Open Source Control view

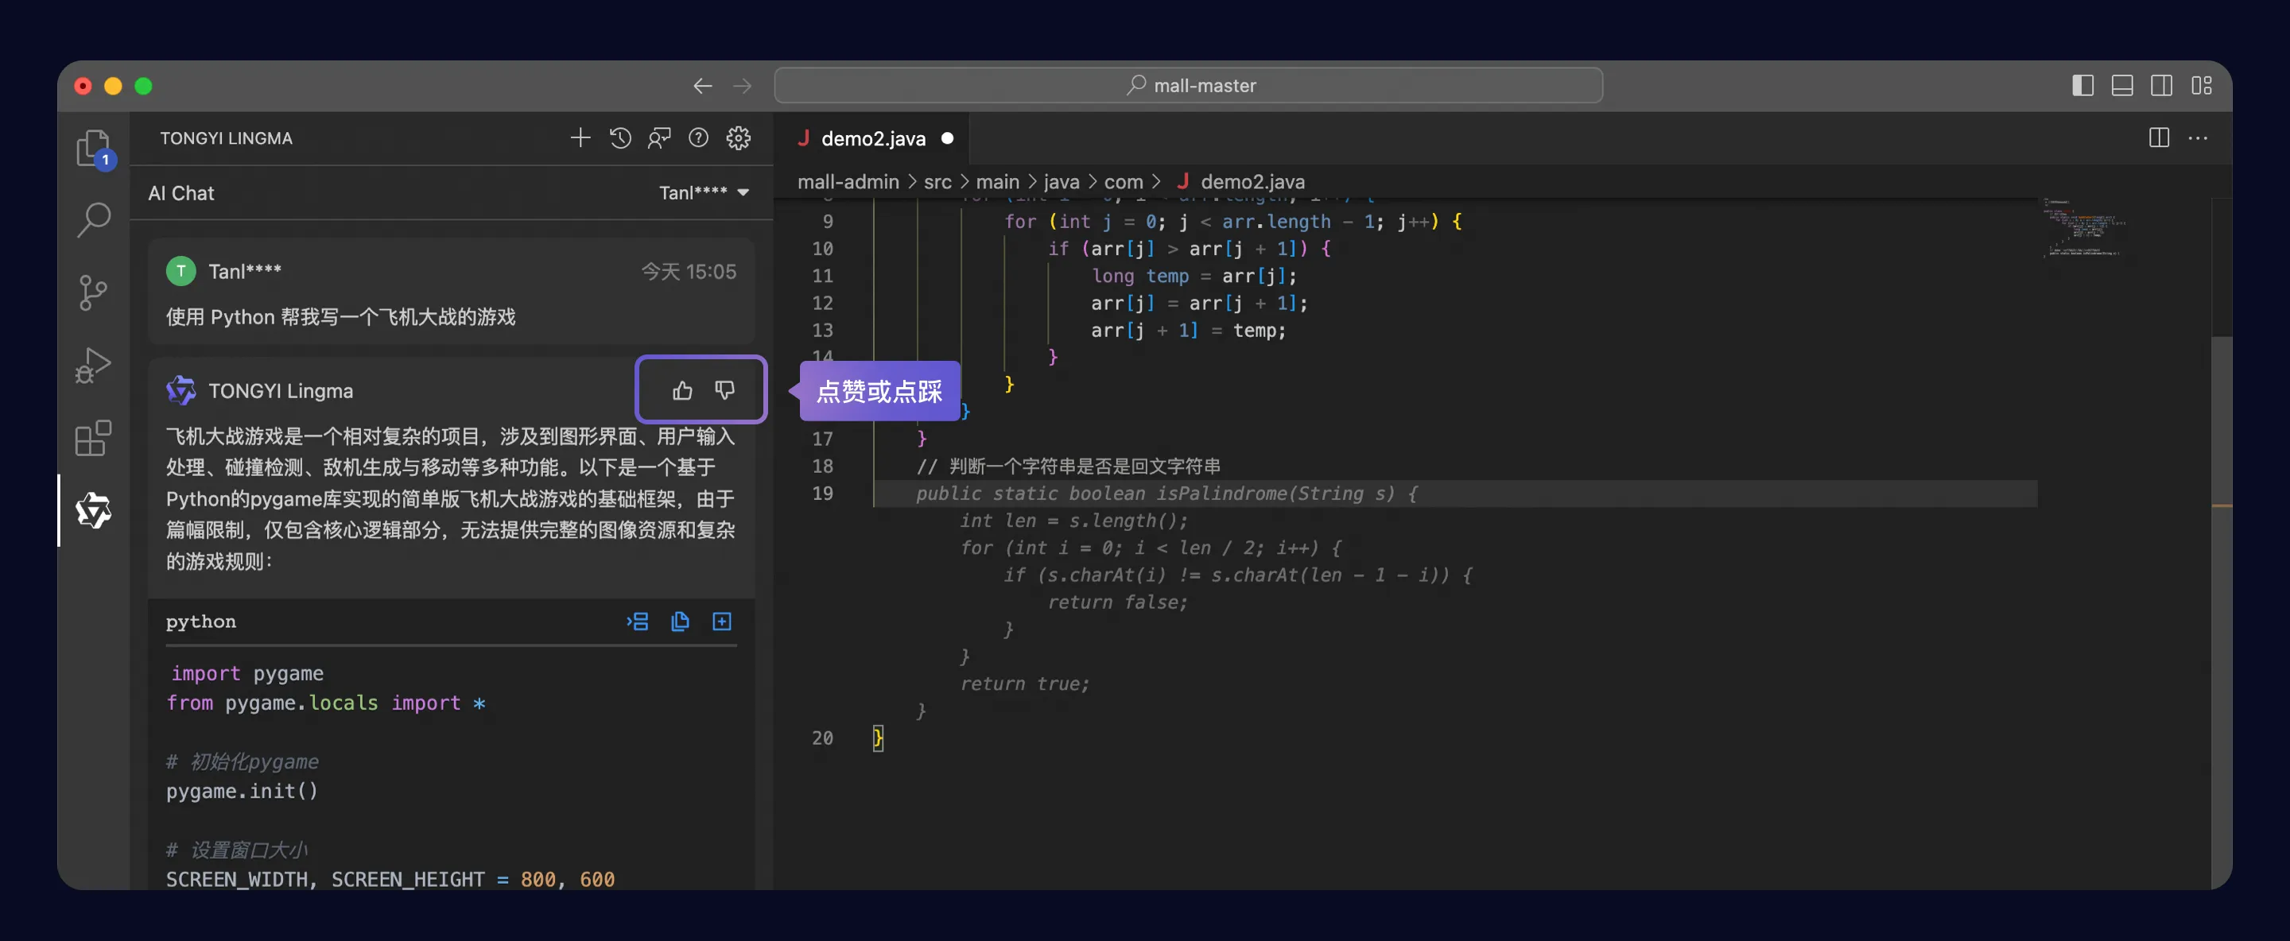point(92,292)
